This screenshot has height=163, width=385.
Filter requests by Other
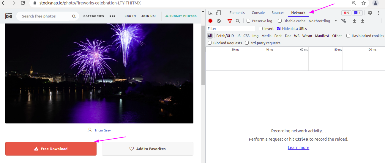pos(337,36)
